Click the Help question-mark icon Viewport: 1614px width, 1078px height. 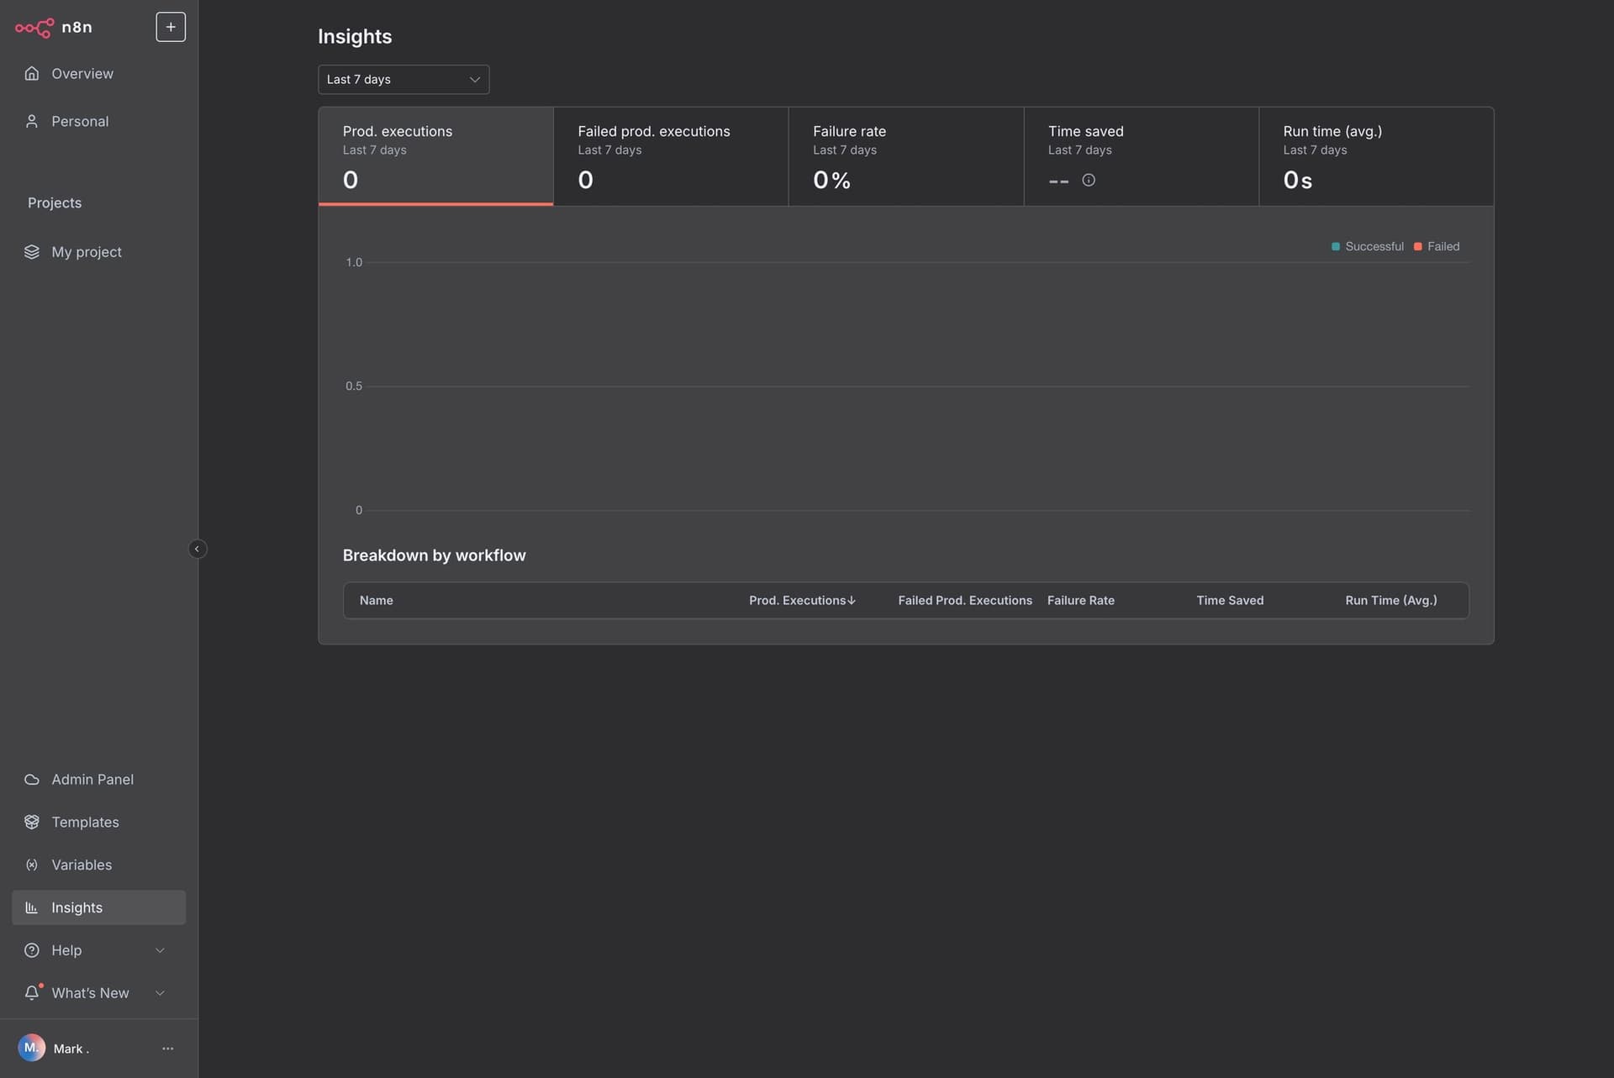click(x=32, y=950)
